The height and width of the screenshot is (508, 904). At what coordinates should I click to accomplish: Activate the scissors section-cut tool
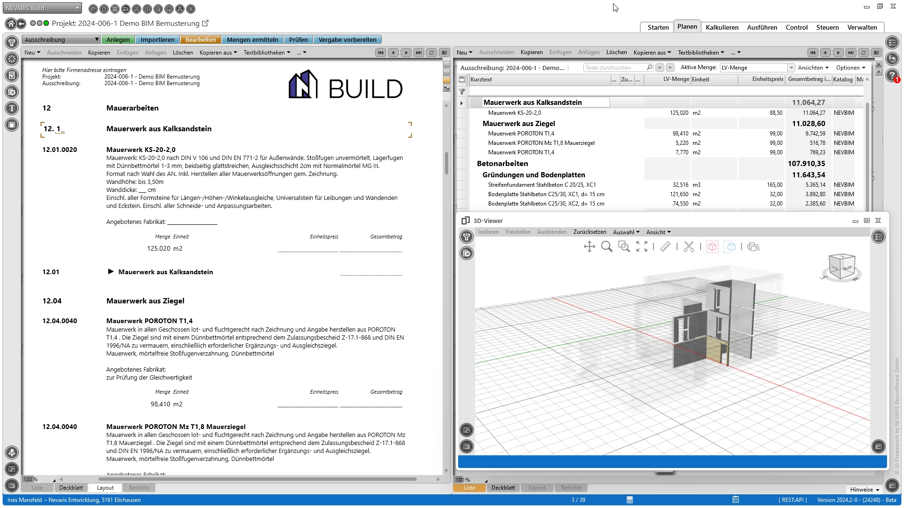point(689,246)
